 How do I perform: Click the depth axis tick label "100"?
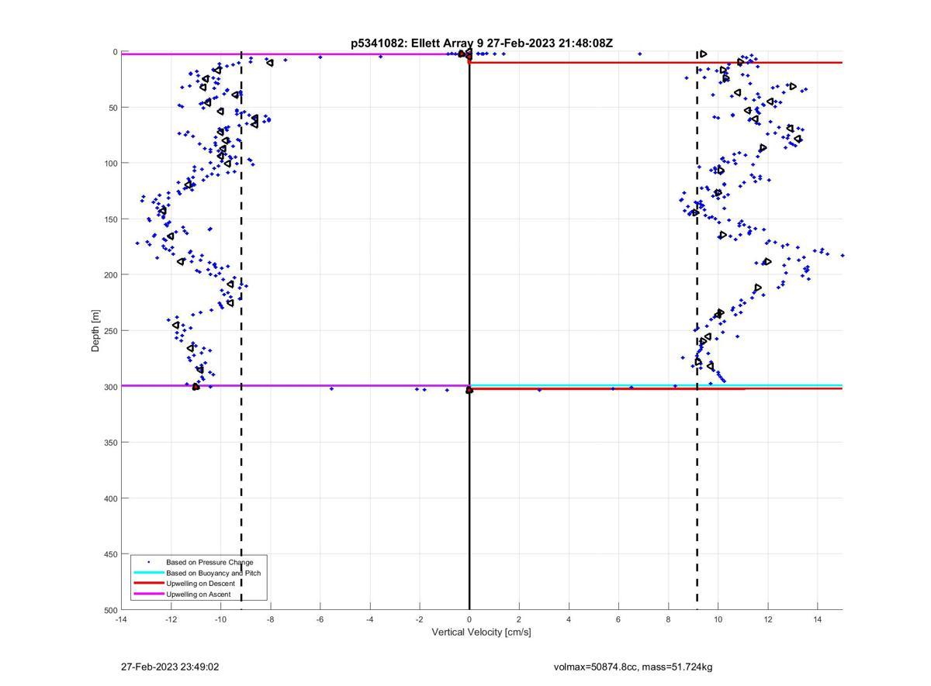pos(111,164)
